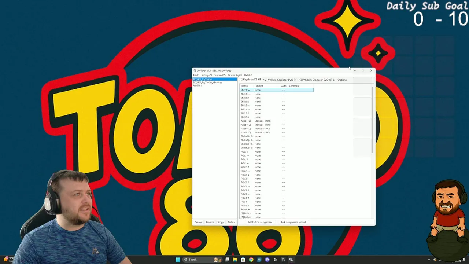The height and width of the screenshot is (264, 469).
Task: Select the highlighted Stick1: ← row
Action: [x=277, y=90]
